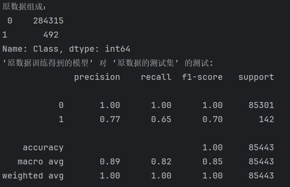This screenshot has width=290, height=187.
Task: Select accuracy row support 85443
Action: coord(261,147)
